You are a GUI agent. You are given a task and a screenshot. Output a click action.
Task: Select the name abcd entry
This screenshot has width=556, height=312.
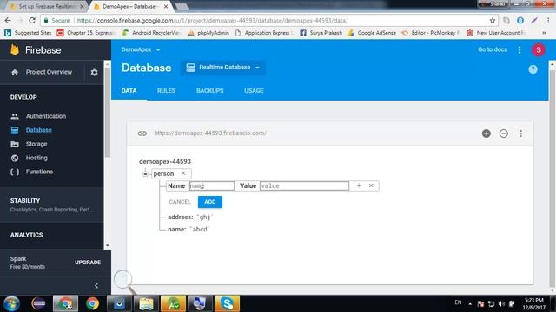[188, 229]
